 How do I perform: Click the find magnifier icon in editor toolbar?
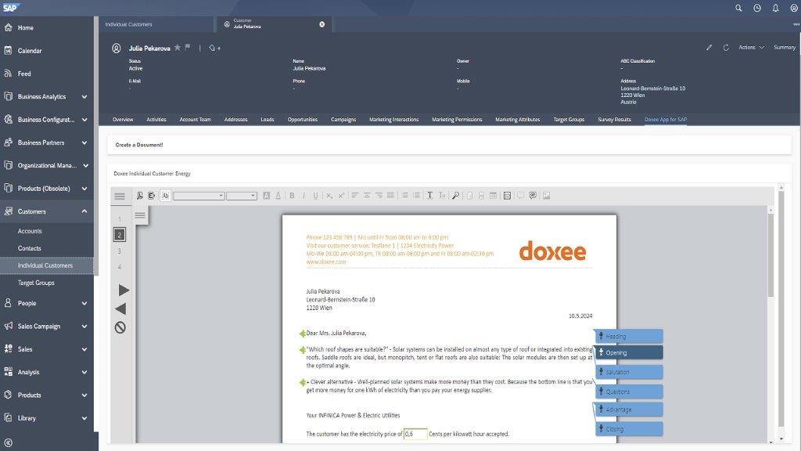[455, 195]
